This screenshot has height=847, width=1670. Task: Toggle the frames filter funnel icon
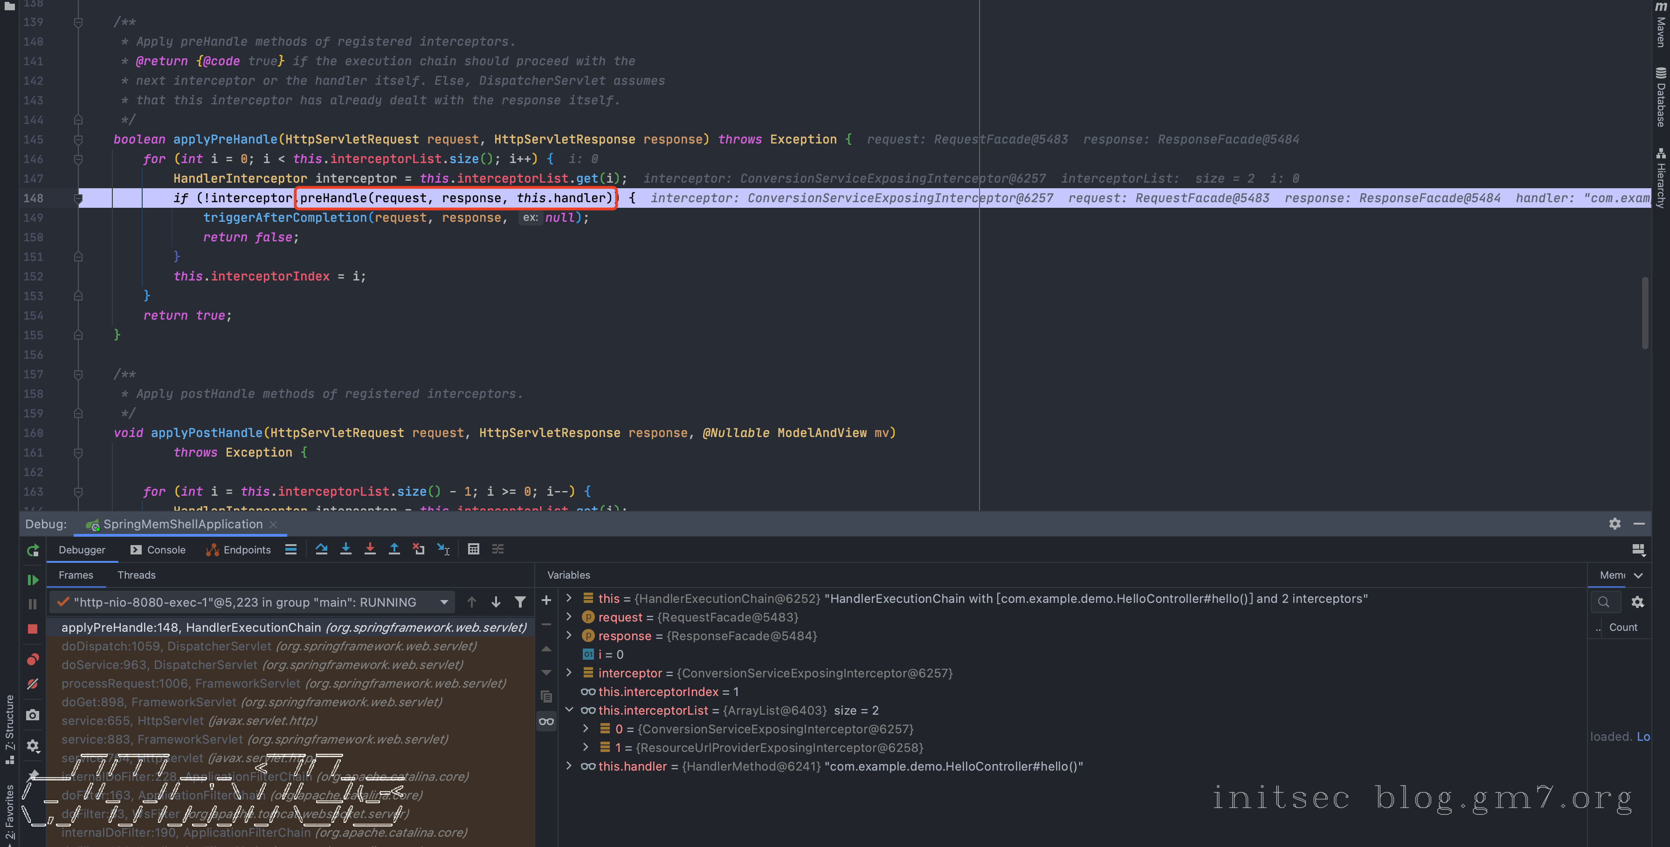520,602
